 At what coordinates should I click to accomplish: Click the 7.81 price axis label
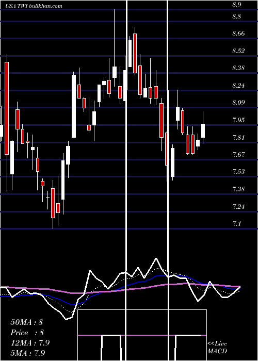click(x=238, y=138)
